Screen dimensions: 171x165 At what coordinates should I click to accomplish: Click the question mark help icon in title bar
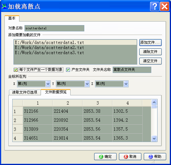(155, 7)
